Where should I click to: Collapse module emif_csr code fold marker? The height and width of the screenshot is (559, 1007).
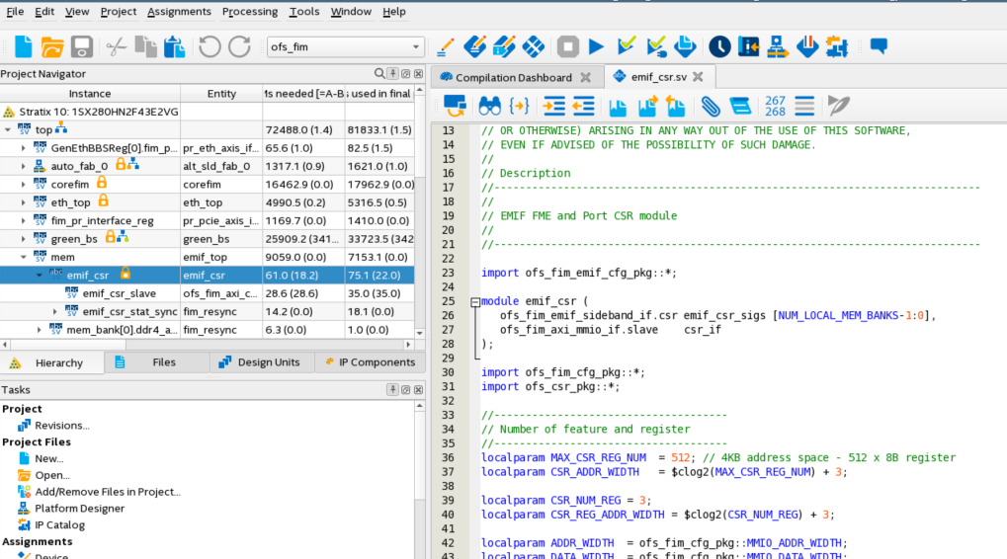475,302
